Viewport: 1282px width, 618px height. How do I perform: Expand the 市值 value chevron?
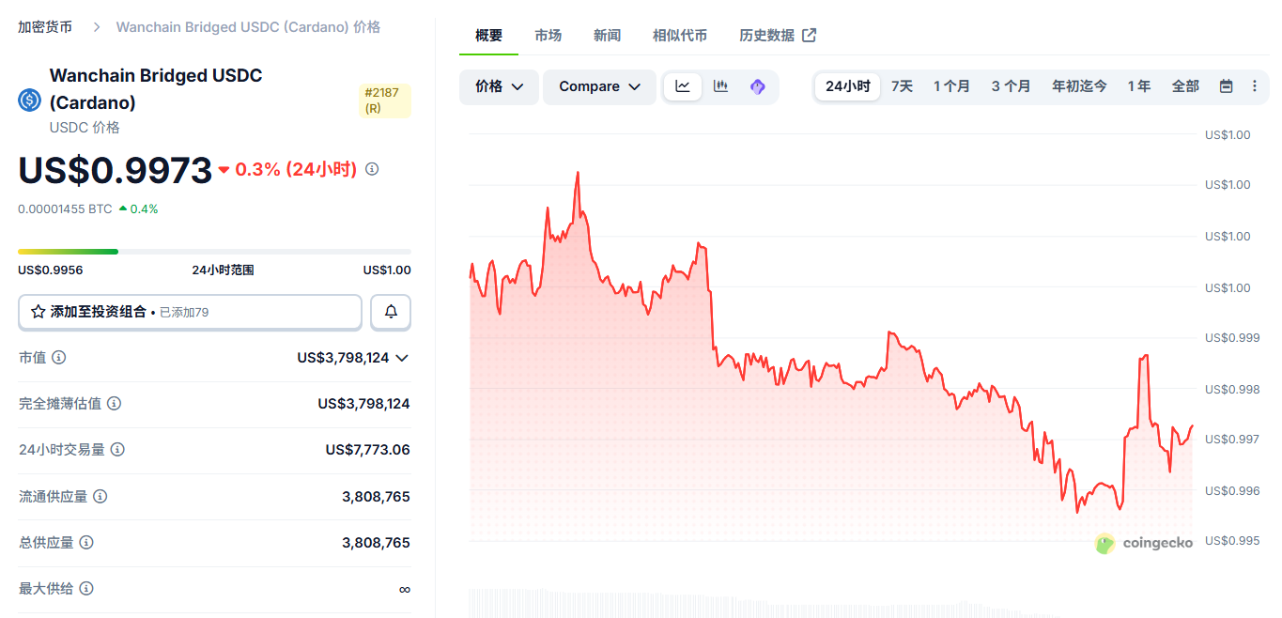(x=402, y=358)
